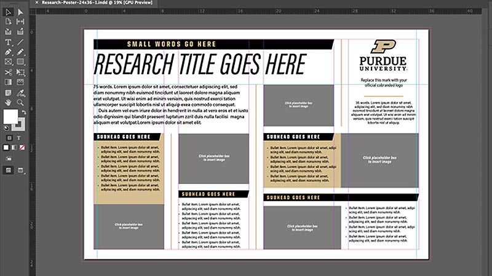Toggle Formatting Affects Container
Screen dimensions: 492x276
[x=9, y=138]
